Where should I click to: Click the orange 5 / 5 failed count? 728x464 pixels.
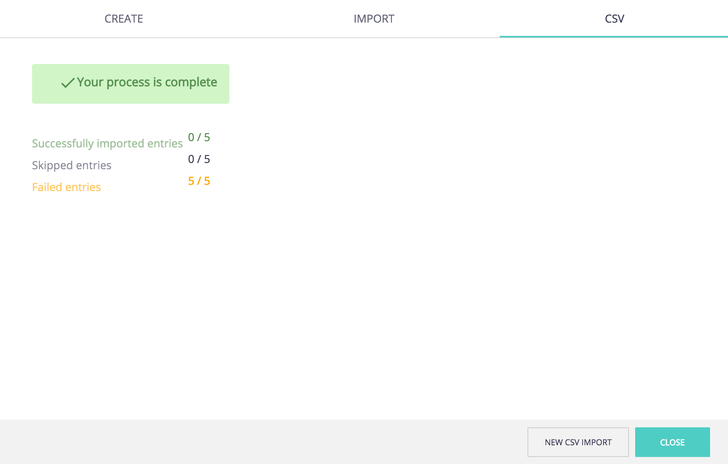(199, 181)
